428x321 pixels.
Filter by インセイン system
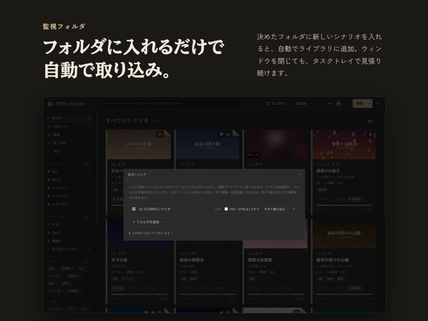[x=69, y=188]
